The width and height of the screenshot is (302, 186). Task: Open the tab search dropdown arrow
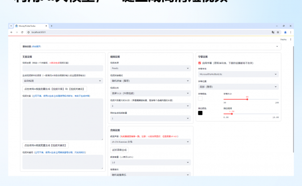(x=11, y=26)
